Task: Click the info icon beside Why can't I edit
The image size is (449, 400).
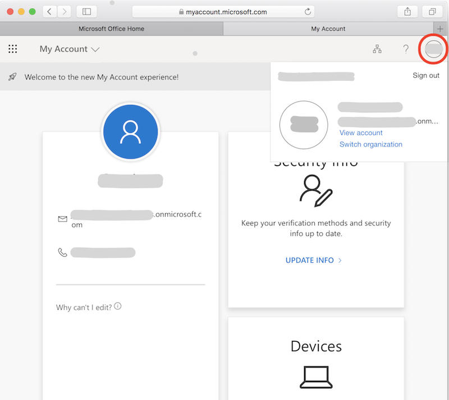Action: click(x=117, y=306)
